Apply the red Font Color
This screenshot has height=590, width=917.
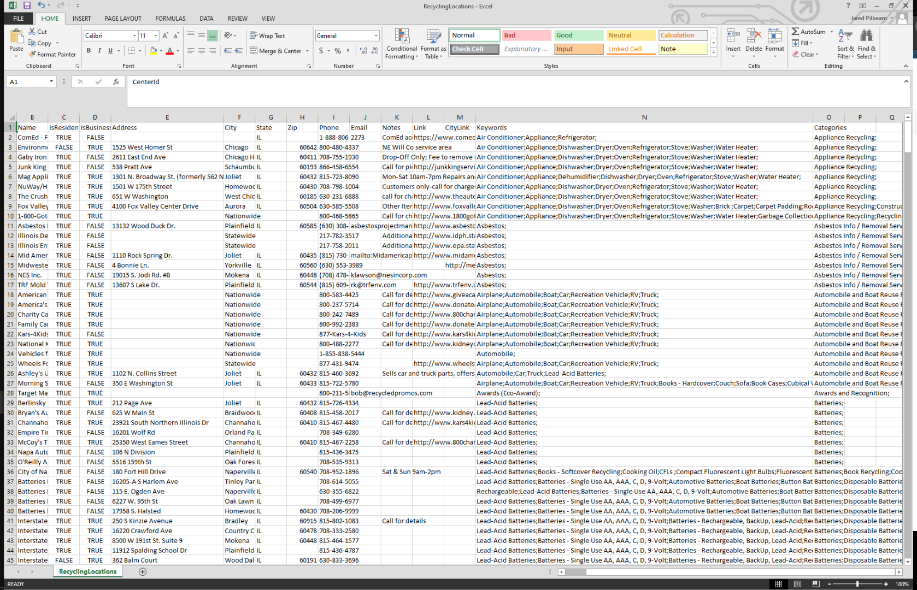[169, 51]
